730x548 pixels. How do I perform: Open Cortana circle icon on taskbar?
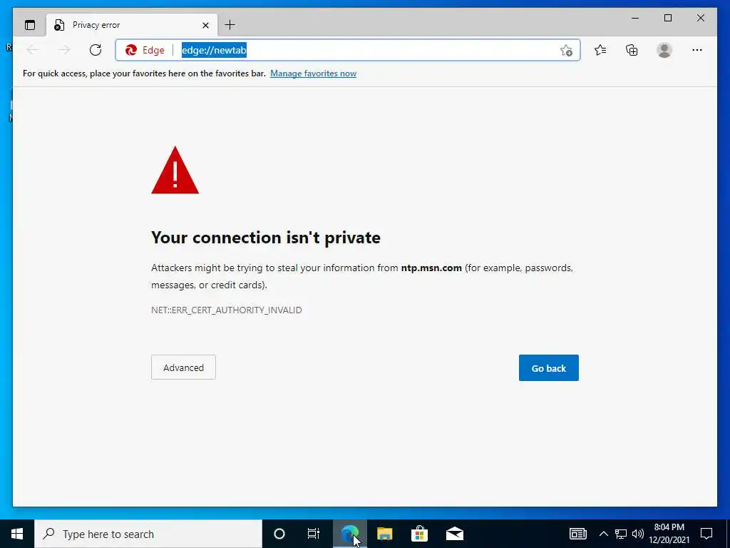click(279, 534)
